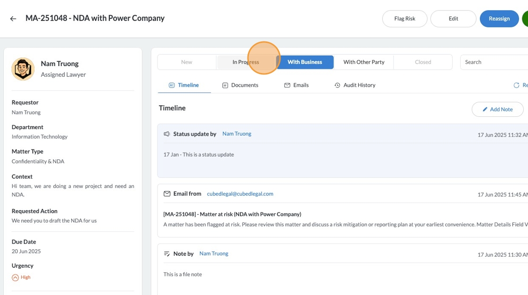Click the back arrow icon

tap(13, 18)
